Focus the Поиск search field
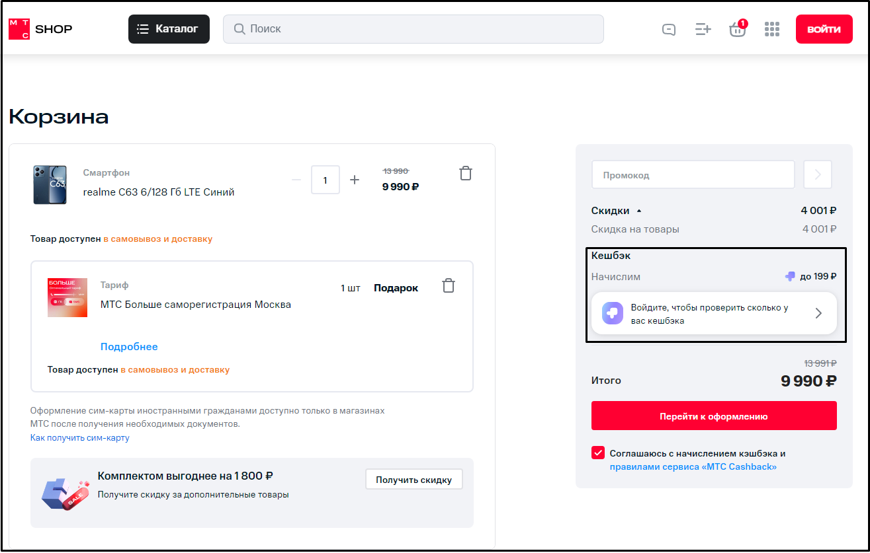Viewport: 870px width, 553px height. (413, 29)
